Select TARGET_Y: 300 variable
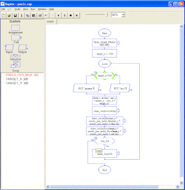Screen dimensions: 185x190 17,83
